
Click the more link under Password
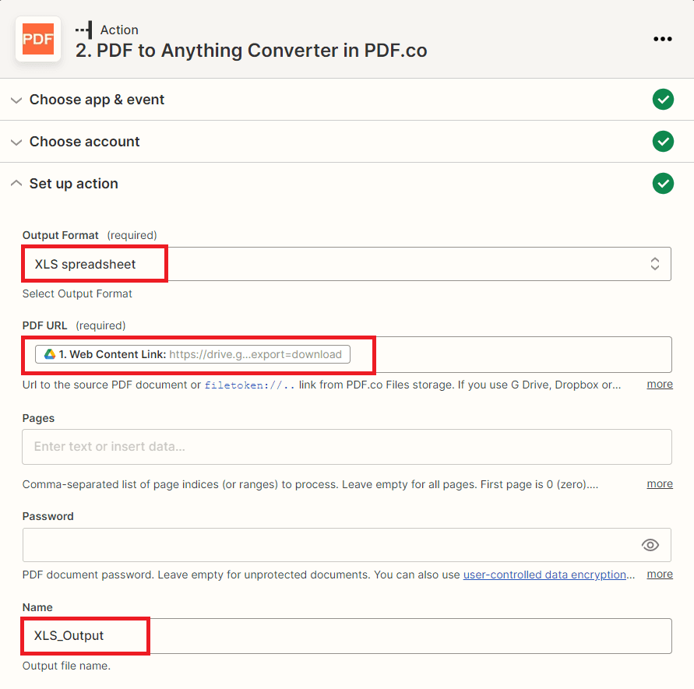pyautogui.click(x=659, y=575)
